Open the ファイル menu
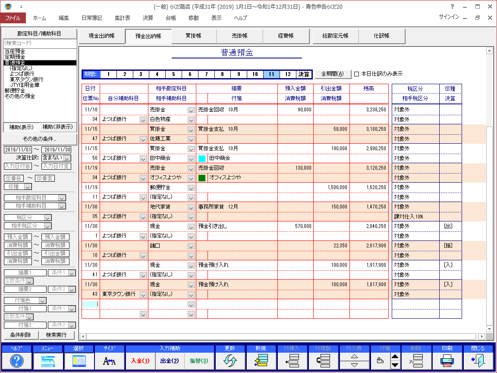 coord(13,18)
